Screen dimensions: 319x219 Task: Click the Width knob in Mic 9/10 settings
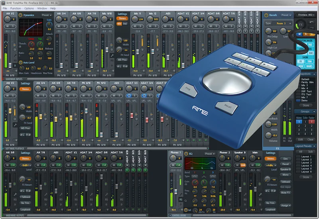[x=119, y=41]
